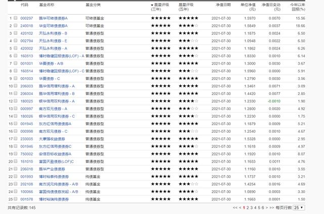Go to previous page with < button
Image resolution: width=324 pixels, height=214 pixels.
tap(240, 207)
